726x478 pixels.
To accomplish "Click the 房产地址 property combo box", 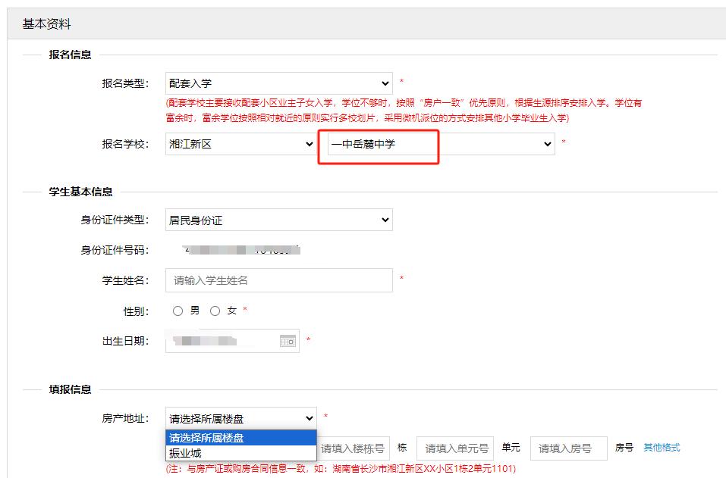I will (x=240, y=418).
